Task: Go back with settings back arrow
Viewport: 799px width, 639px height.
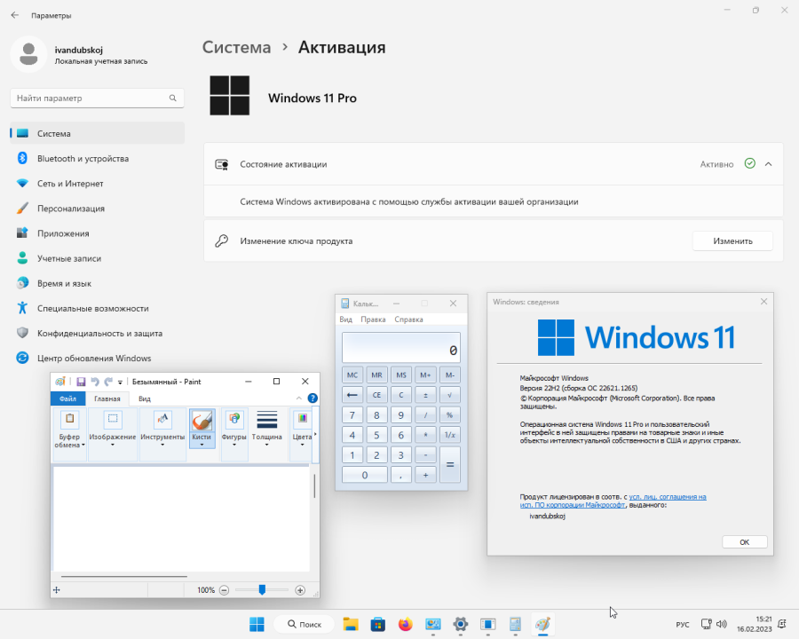Action: (x=15, y=15)
